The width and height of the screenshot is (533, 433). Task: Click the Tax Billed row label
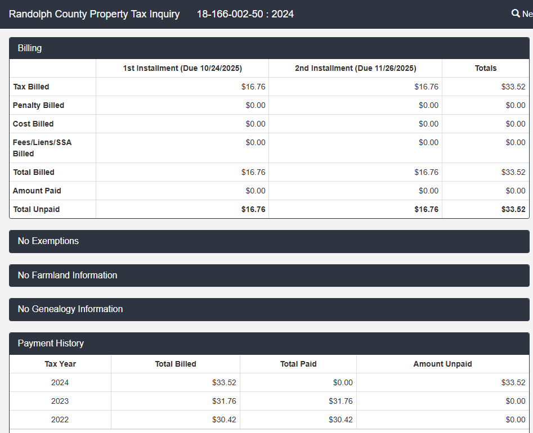pos(31,87)
